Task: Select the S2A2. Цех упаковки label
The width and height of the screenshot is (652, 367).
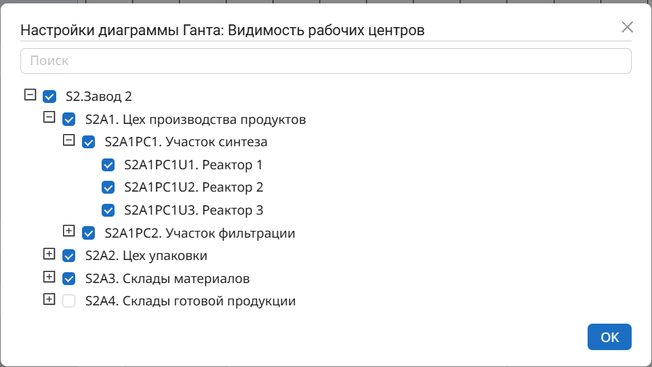Action: click(x=146, y=256)
